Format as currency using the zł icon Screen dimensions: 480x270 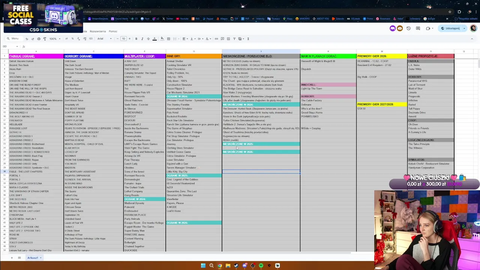(66, 39)
